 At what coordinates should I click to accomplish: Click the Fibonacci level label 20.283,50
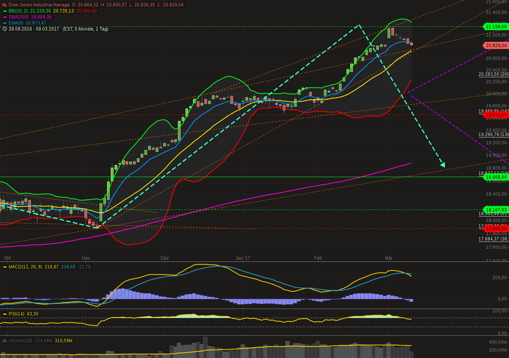[x=494, y=74]
